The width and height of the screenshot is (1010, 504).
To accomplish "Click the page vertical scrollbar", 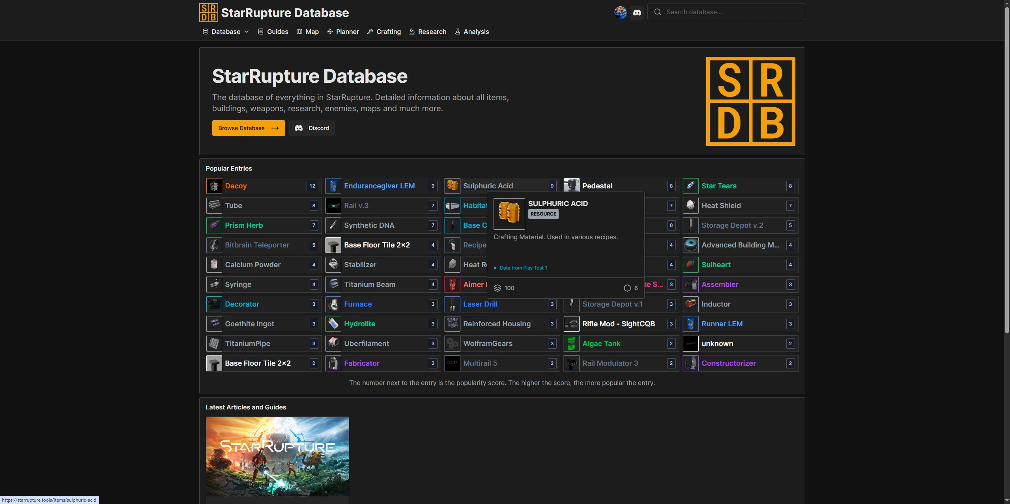I will click(1006, 169).
